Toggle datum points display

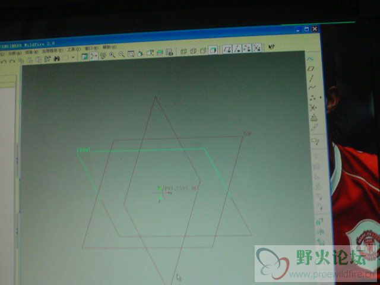247,48
